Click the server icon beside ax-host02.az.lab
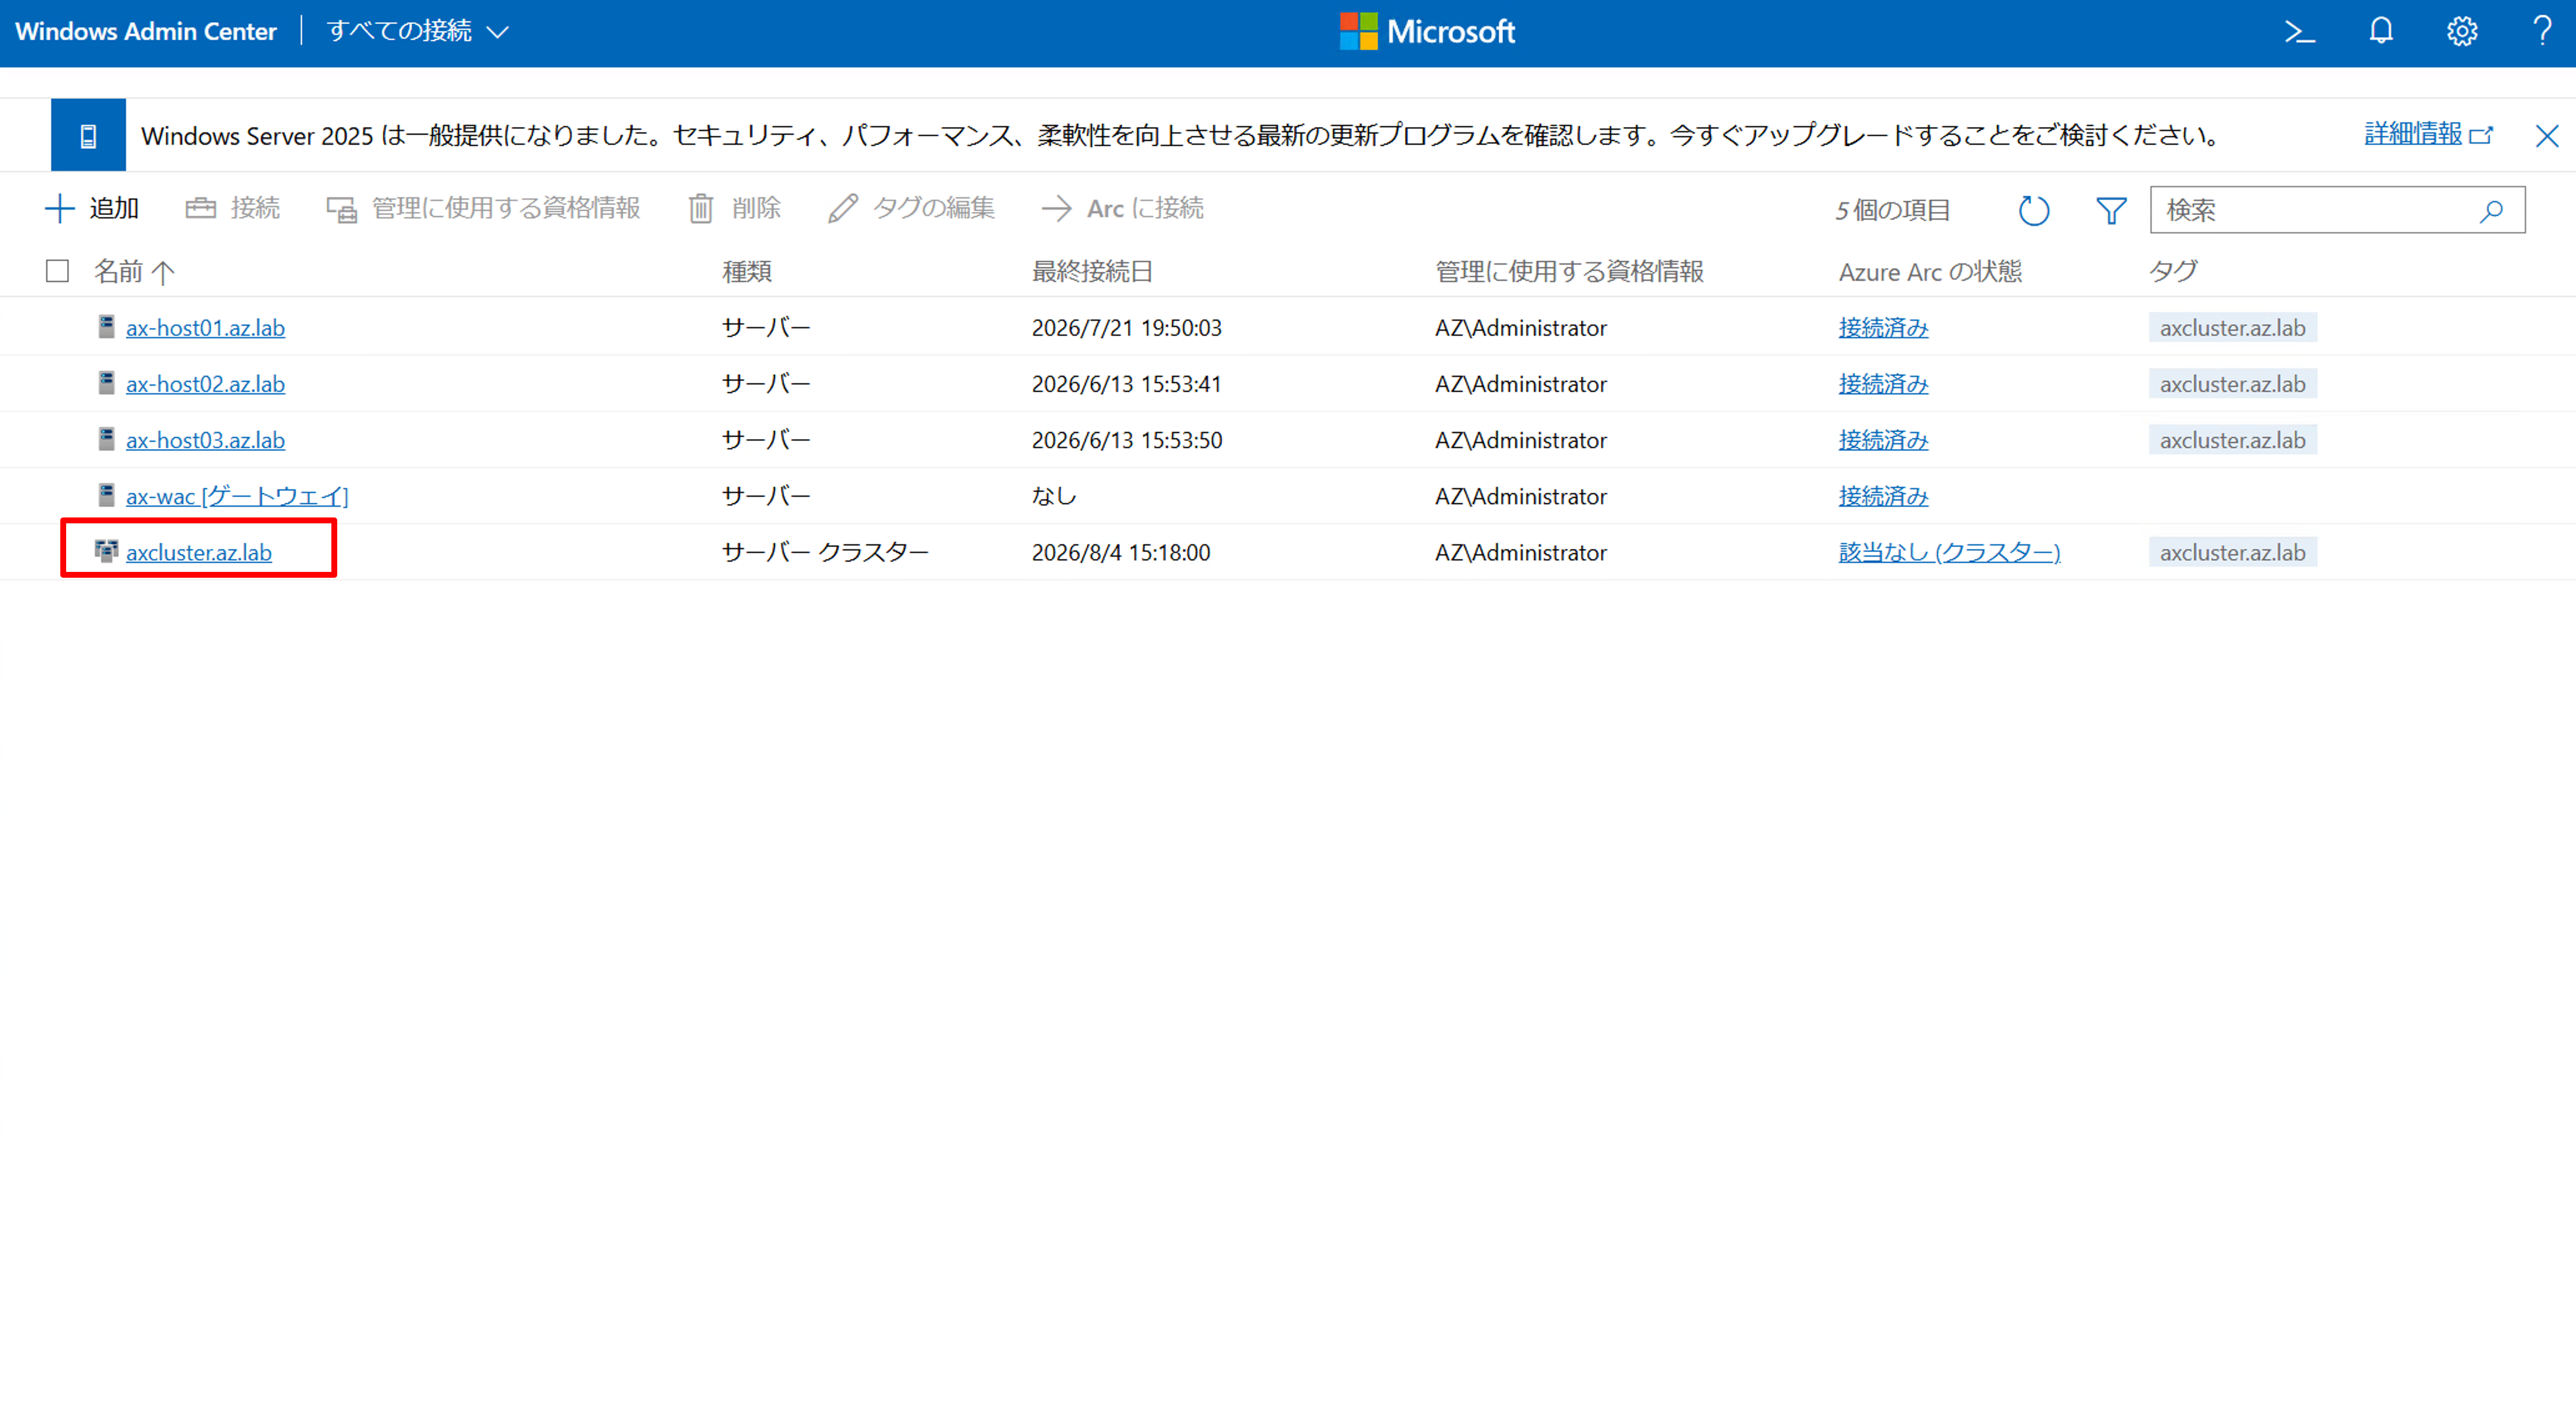The height and width of the screenshot is (1423, 2576). pos(106,382)
